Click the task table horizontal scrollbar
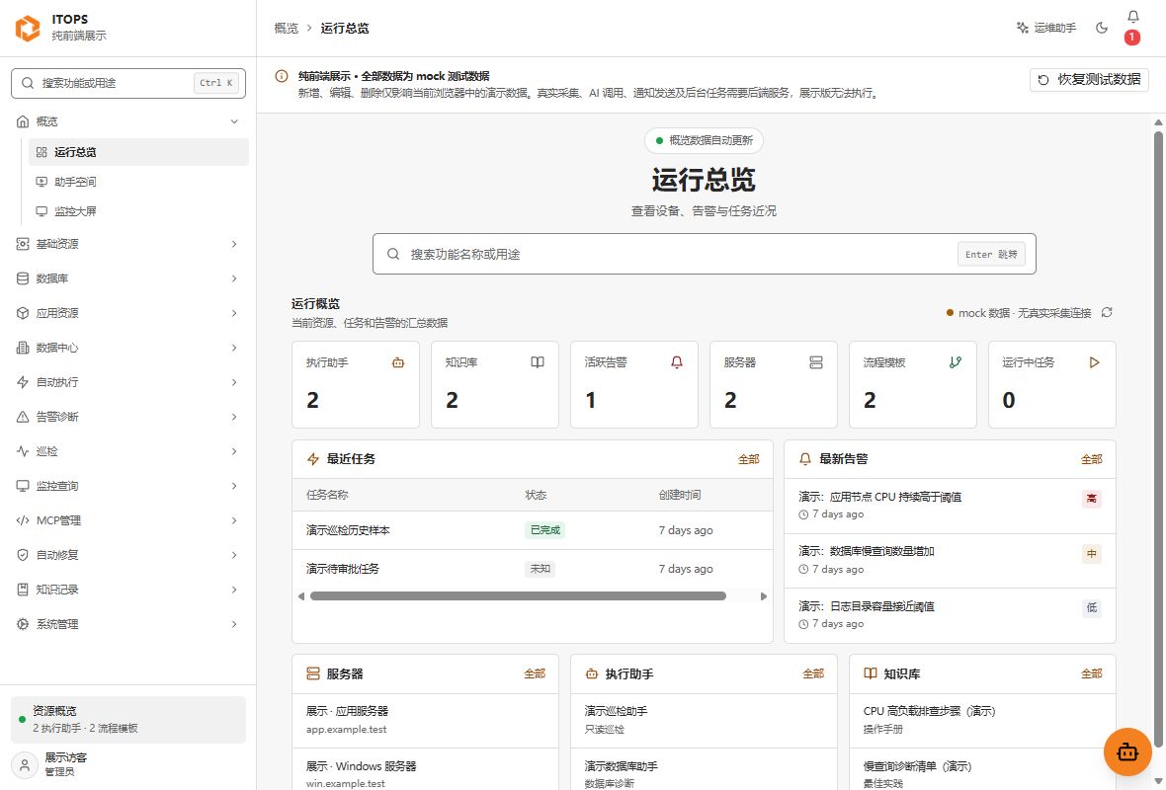Image resolution: width=1166 pixels, height=790 pixels. [519, 596]
